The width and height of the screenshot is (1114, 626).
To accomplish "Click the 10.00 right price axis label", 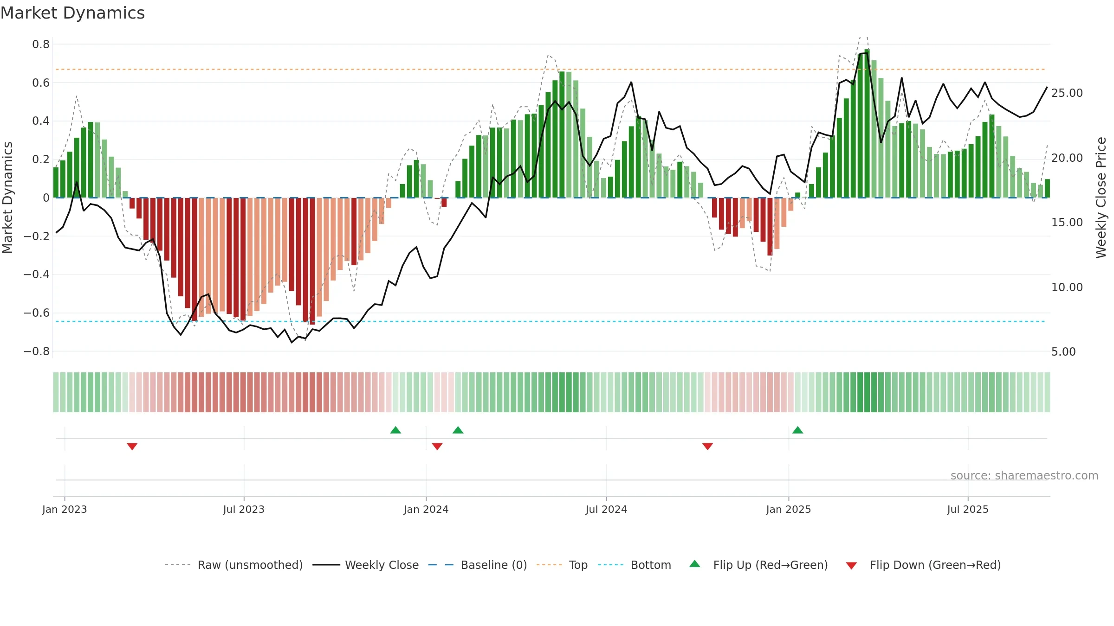I will point(1067,287).
